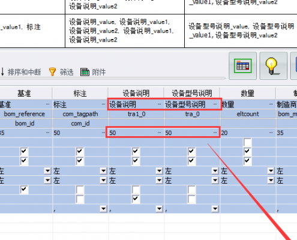Open the 附件 attachments tab
The height and width of the screenshot is (240, 297).
pos(93,72)
